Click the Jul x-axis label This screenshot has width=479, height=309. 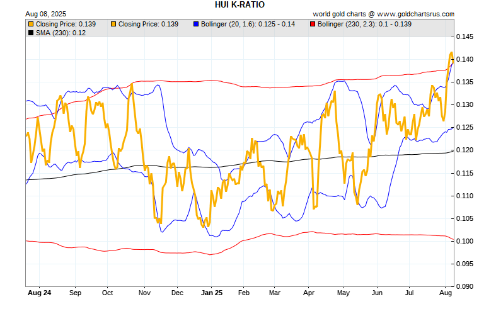click(x=410, y=293)
